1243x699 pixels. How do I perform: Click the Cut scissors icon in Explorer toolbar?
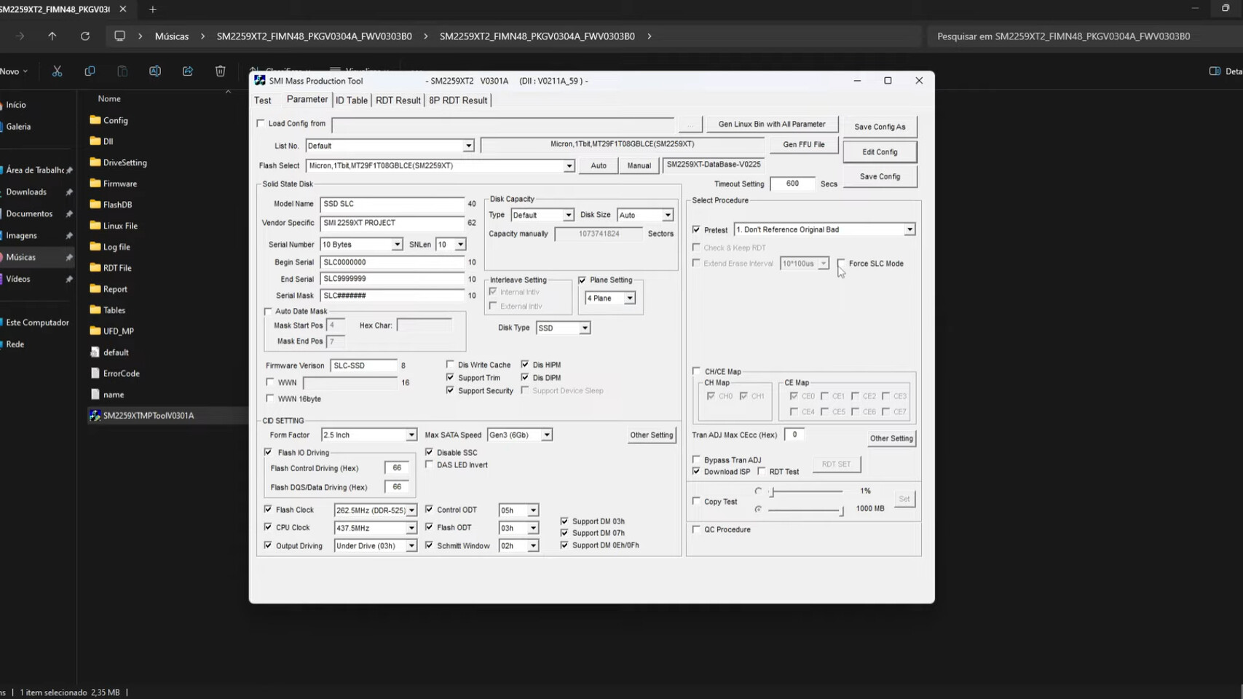[57, 71]
